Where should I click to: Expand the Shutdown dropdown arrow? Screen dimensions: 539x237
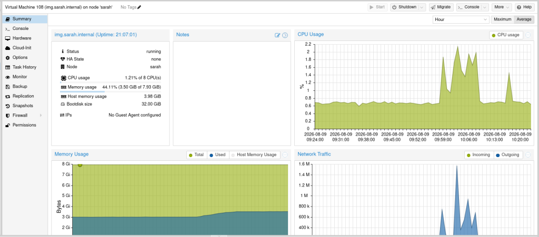coord(423,7)
